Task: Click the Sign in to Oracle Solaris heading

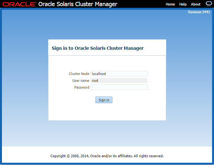Action: click(98, 48)
